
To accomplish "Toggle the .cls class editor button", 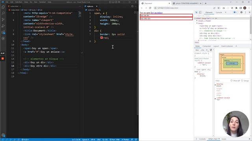I will 202,50.
